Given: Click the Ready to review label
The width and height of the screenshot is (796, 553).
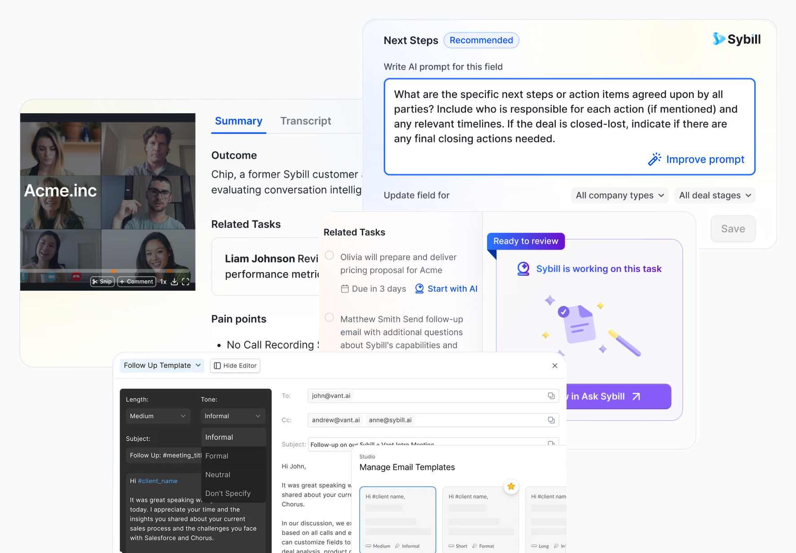Looking at the screenshot, I should click(x=526, y=241).
